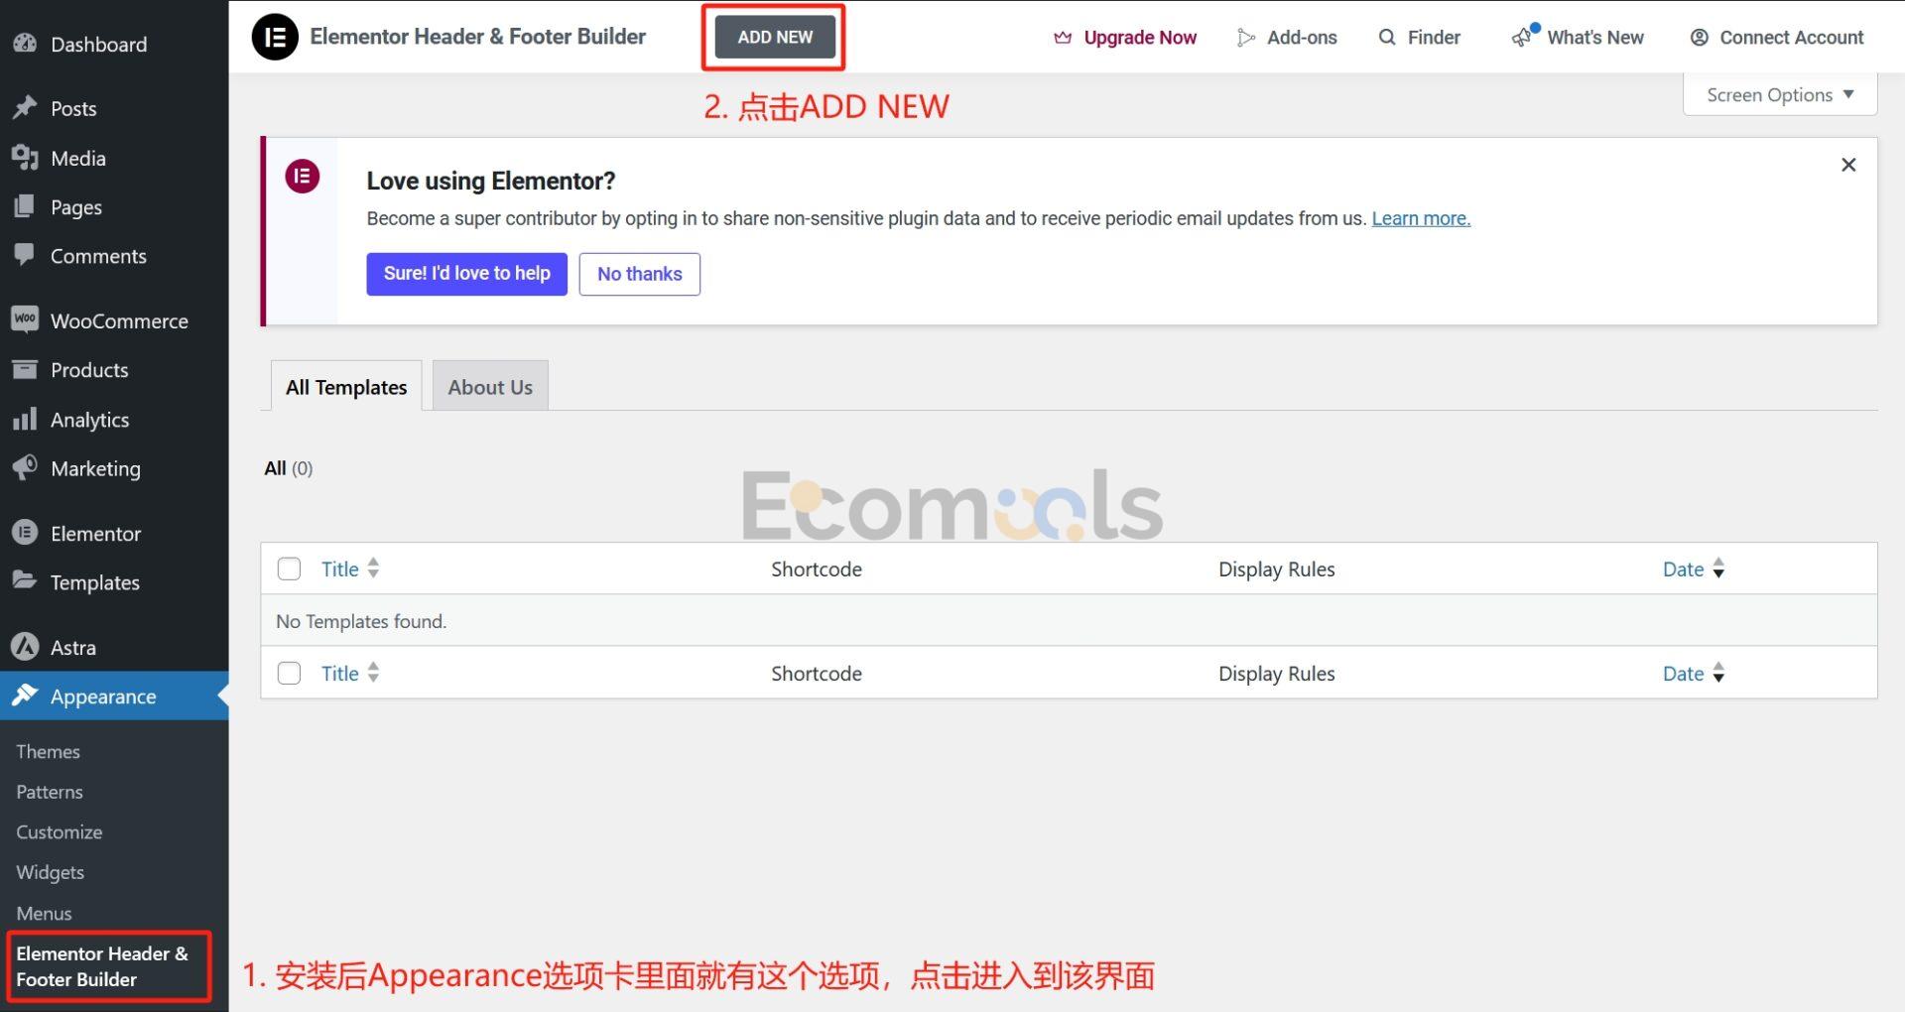Click the Appearance paintbrush icon
The image size is (1905, 1012).
click(x=25, y=696)
